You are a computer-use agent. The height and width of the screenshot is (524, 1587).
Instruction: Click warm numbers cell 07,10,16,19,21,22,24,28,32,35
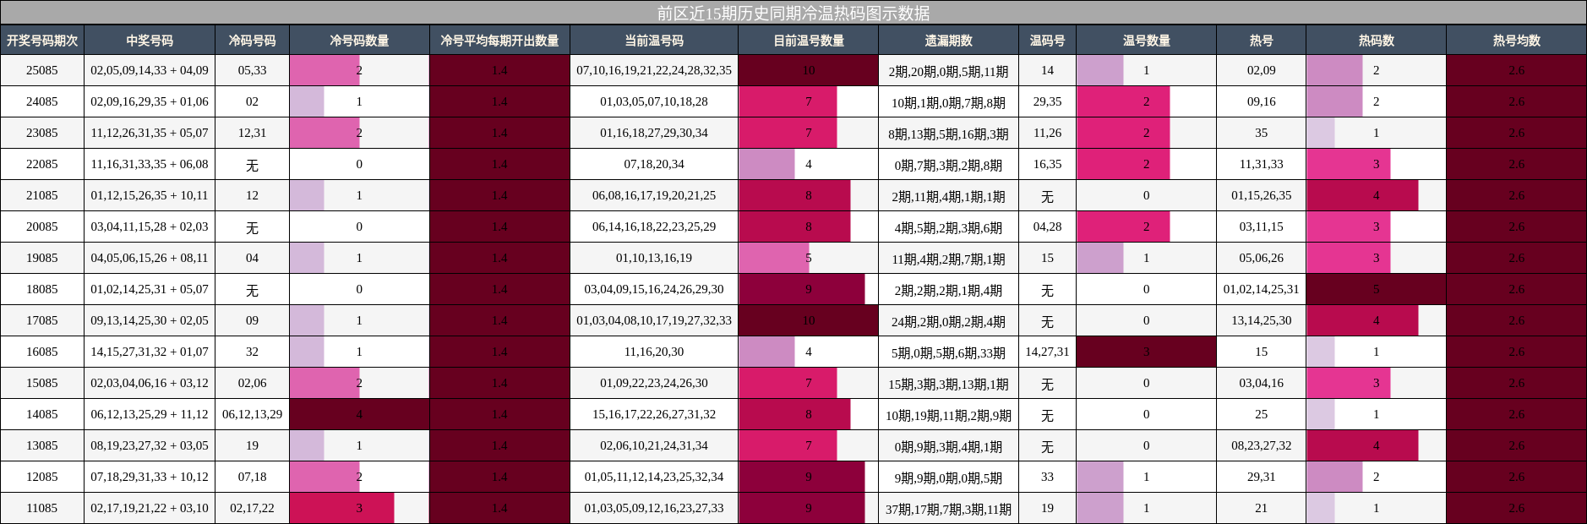(x=654, y=70)
